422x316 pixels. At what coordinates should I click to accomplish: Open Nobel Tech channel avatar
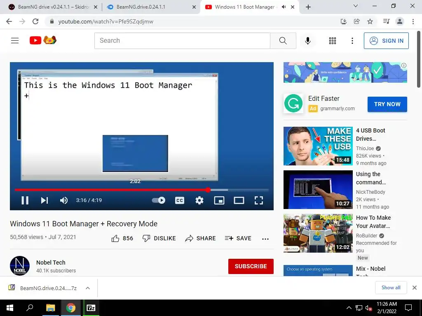(20, 266)
